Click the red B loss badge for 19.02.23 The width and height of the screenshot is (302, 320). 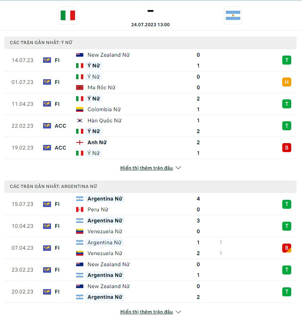(287, 148)
